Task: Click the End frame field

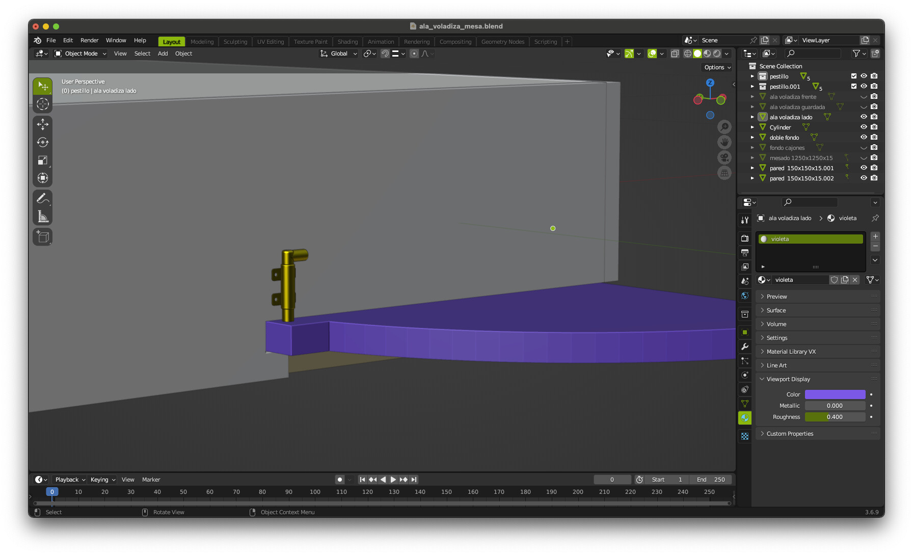Action: pos(711,480)
